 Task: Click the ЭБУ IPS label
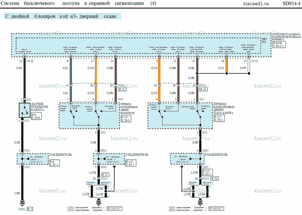pos(264,40)
